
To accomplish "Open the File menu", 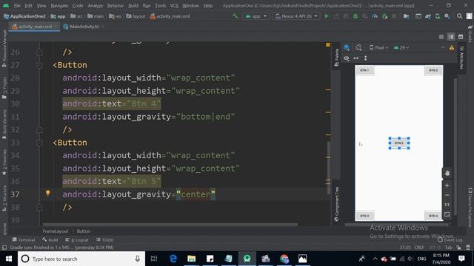I will pyautogui.click(x=17, y=6).
